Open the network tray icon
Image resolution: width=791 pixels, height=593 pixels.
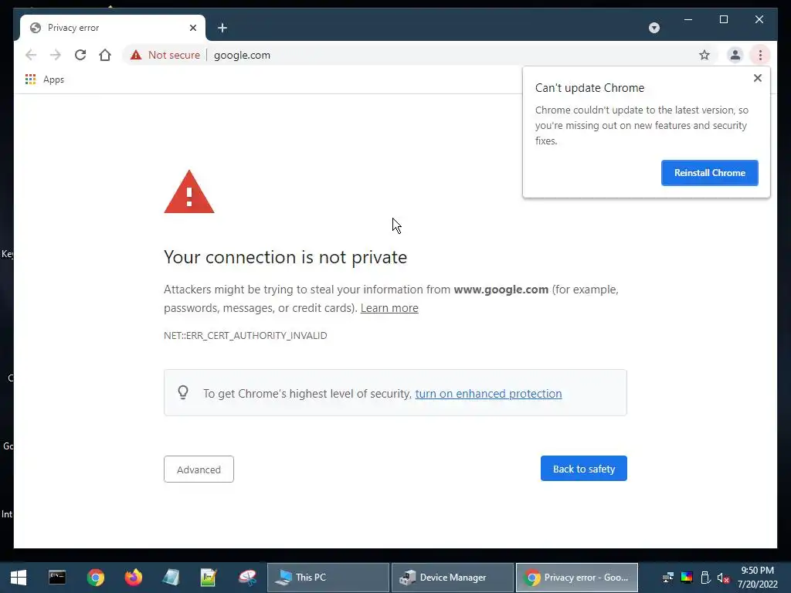click(x=668, y=578)
